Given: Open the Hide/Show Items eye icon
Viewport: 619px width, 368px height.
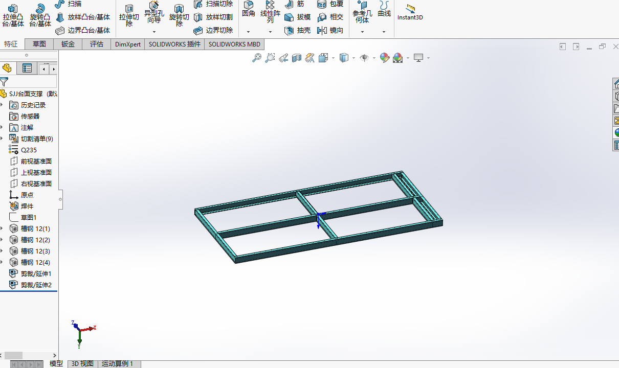Looking at the screenshot, I should 364,58.
